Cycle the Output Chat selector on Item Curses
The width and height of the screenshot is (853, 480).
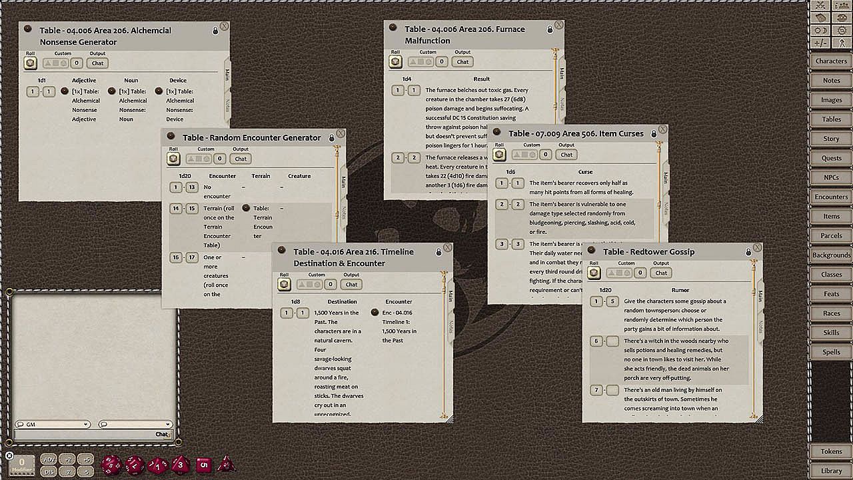pyautogui.click(x=566, y=155)
